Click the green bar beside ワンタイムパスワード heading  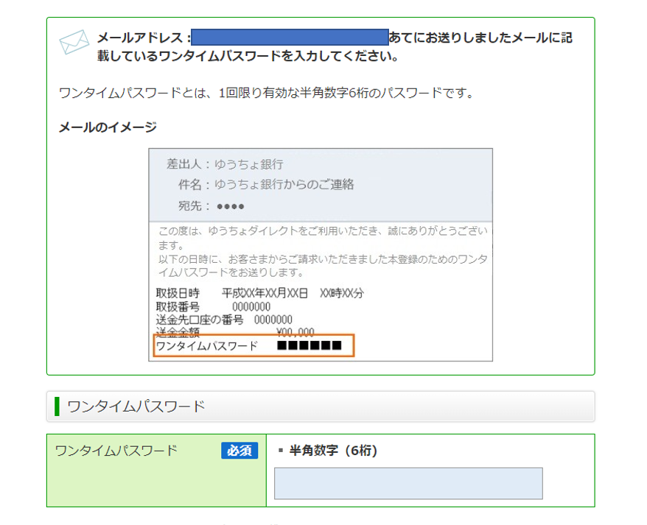coord(57,406)
